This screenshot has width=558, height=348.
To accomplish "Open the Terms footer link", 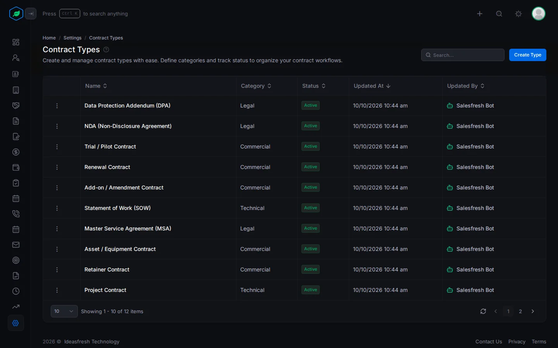I will (539, 341).
